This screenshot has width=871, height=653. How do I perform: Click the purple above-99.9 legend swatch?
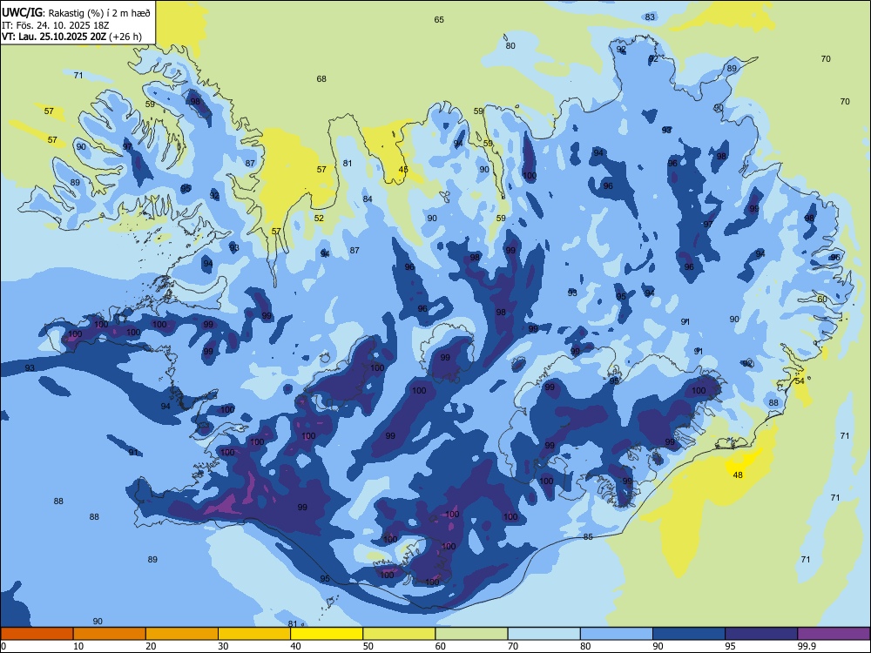(834, 634)
